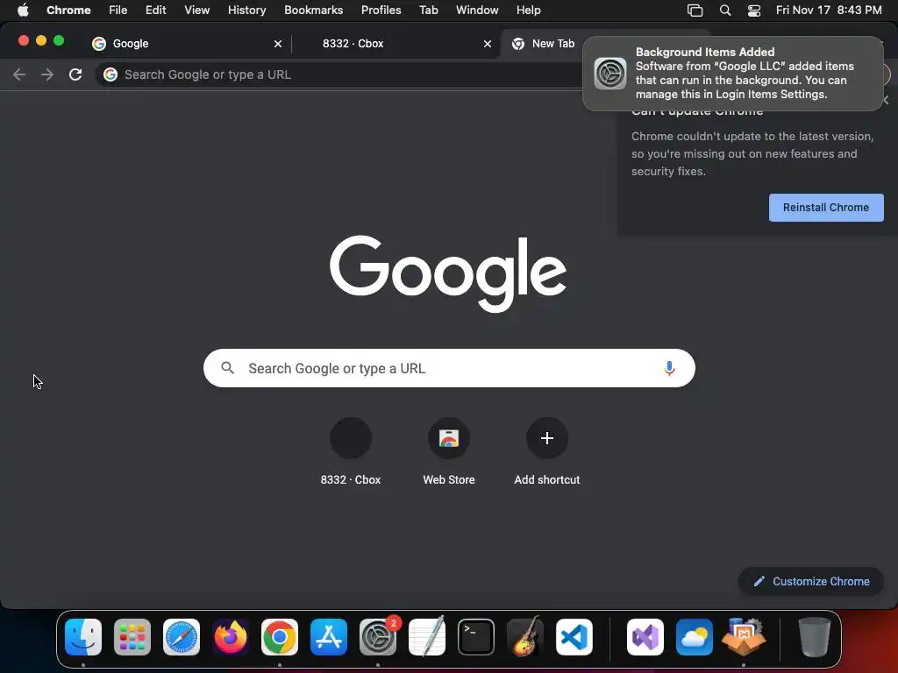The image size is (898, 673).
Task: Reload the page with the refresh icon
Action: coord(75,74)
